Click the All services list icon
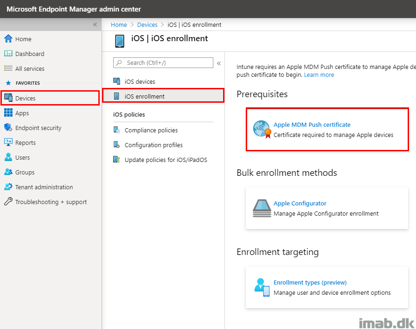The image size is (416, 329). 8,68
